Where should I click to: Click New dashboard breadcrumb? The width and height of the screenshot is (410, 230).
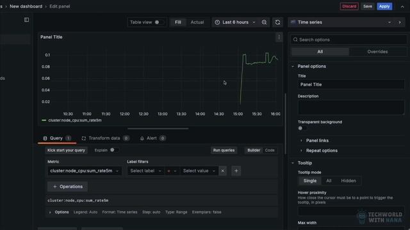(x=26, y=6)
